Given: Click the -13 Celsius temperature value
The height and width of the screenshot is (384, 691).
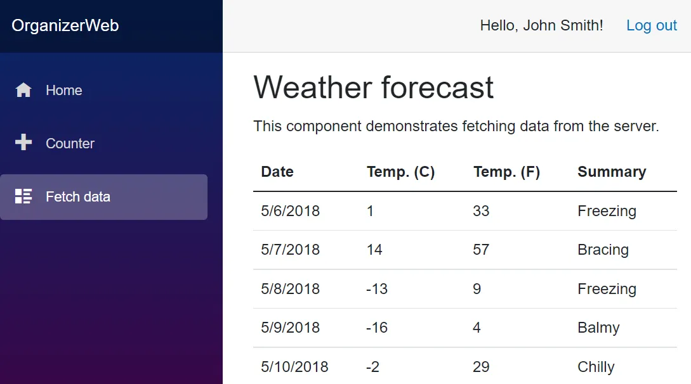Looking at the screenshot, I should pyautogui.click(x=377, y=289).
